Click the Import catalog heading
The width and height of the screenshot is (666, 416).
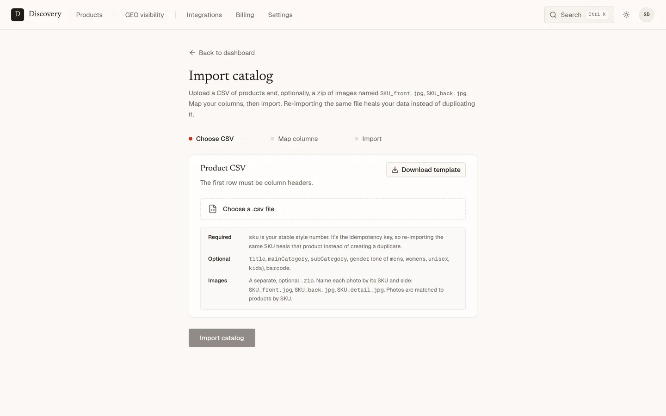point(231,75)
